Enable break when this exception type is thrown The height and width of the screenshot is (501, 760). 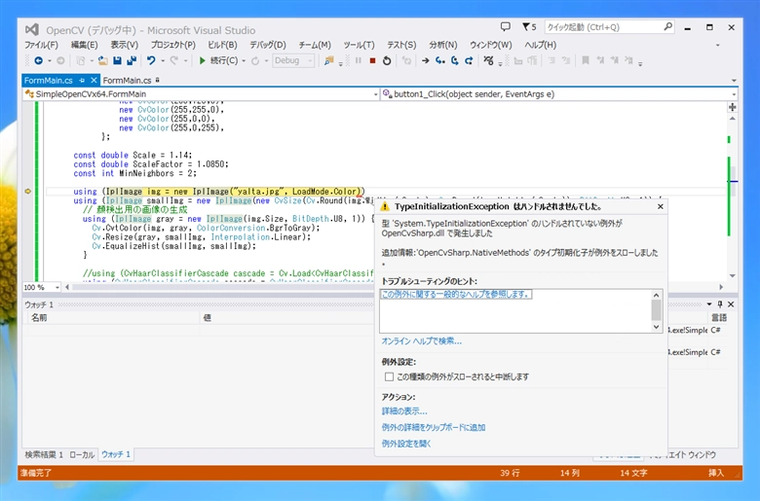click(x=389, y=376)
